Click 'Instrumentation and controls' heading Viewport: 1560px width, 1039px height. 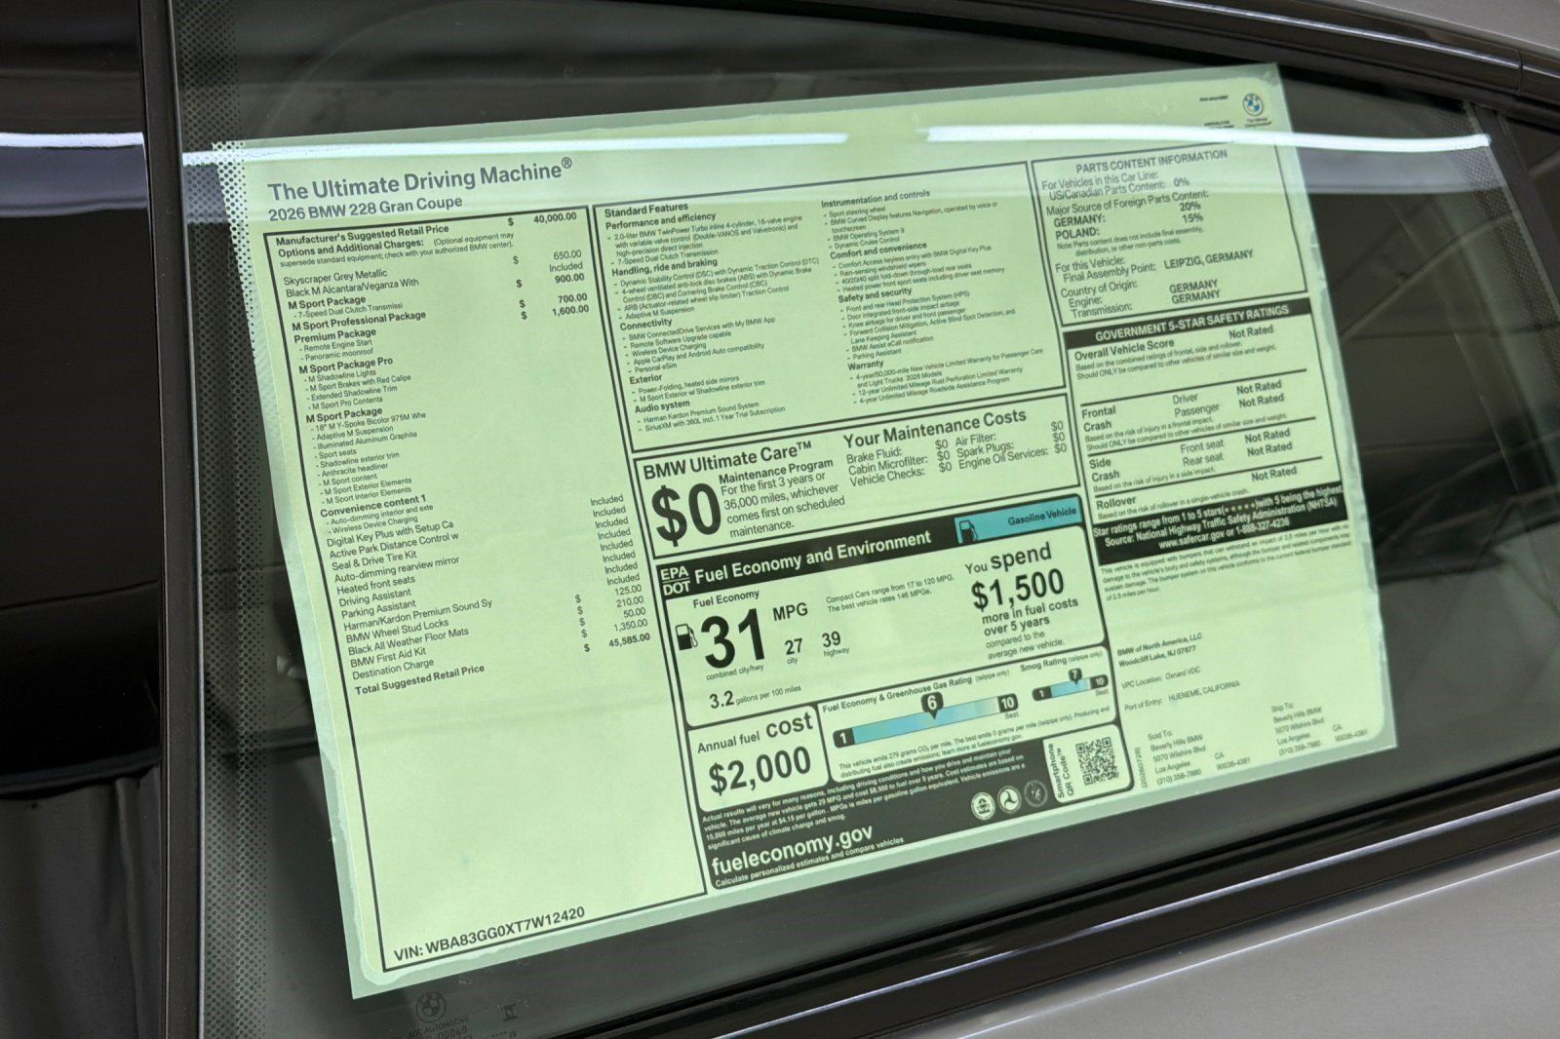[876, 198]
